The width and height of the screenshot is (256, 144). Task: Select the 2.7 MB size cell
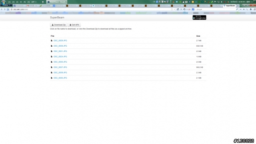[199, 41]
